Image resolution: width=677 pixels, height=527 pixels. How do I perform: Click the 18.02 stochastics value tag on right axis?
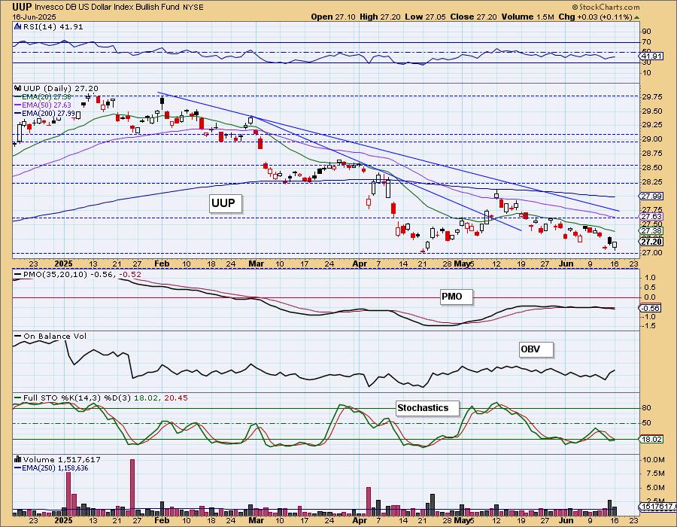[x=651, y=440]
